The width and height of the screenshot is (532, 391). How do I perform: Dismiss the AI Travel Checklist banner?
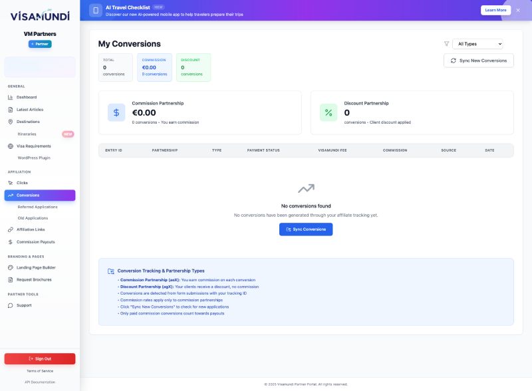518,11
